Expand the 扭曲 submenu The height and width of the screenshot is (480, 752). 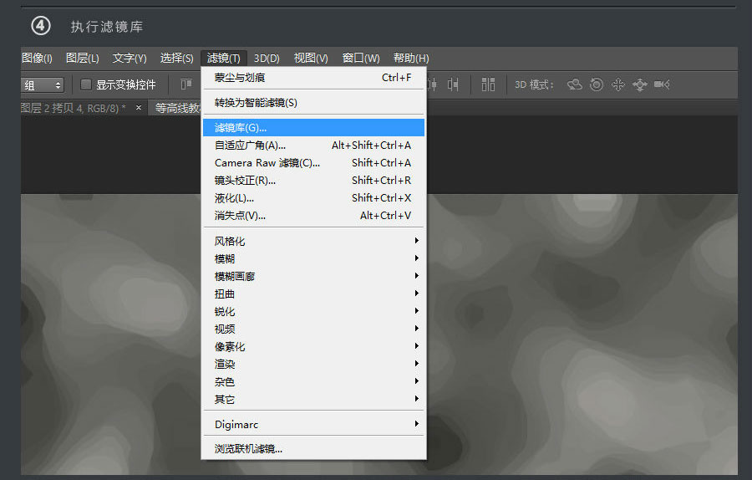pyautogui.click(x=313, y=294)
